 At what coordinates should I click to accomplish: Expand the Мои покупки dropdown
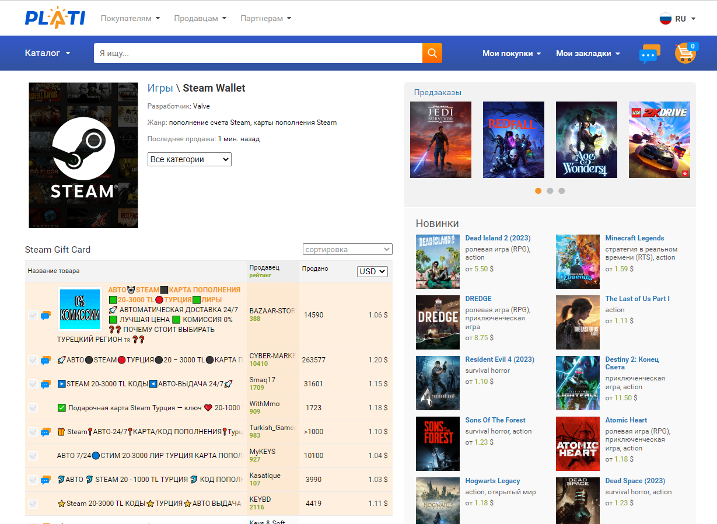pyautogui.click(x=512, y=54)
